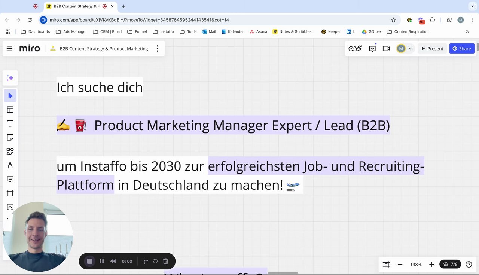Stop the screen recording
The width and height of the screenshot is (479, 275).
[89, 261]
